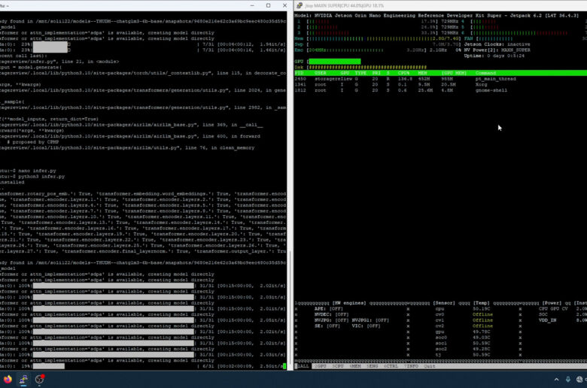
Task: Click the CPU% column header
Action: point(403,73)
